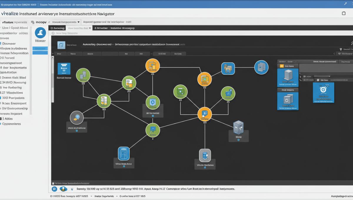Select the green document node below top orange node

129,83
